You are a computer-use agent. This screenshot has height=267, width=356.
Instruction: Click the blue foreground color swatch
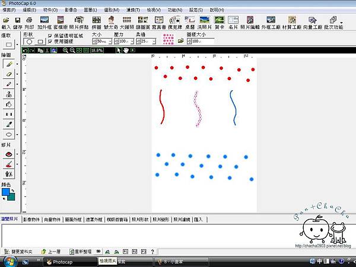click(x=6, y=192)
